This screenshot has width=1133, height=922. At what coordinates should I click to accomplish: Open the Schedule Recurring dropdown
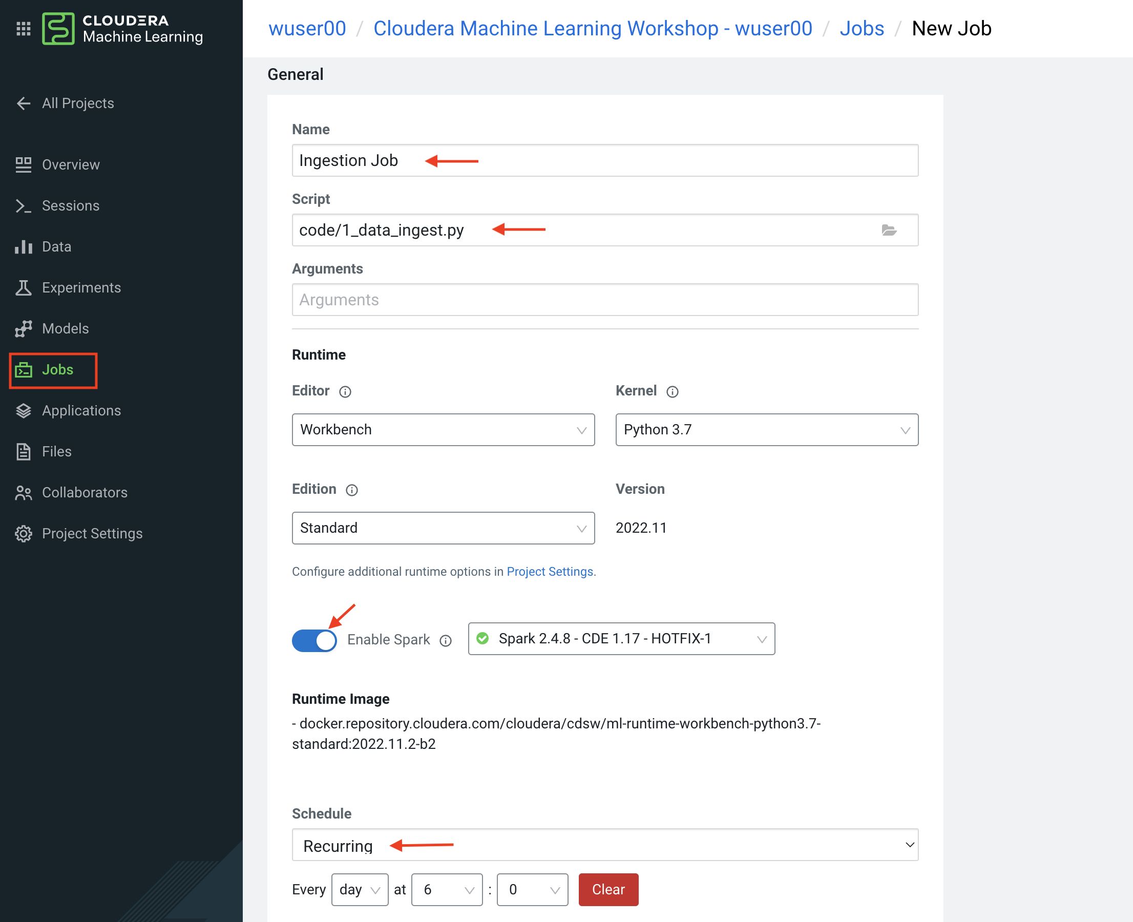(x=604, y=845)
